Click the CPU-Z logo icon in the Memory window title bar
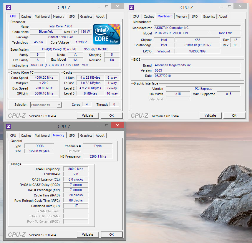252x243 pixels. pyautogui.click(x=9, y=126)
